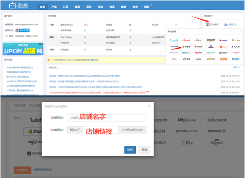Close the platform authorization popup
The image size is (245, 178).
(241, 31)
